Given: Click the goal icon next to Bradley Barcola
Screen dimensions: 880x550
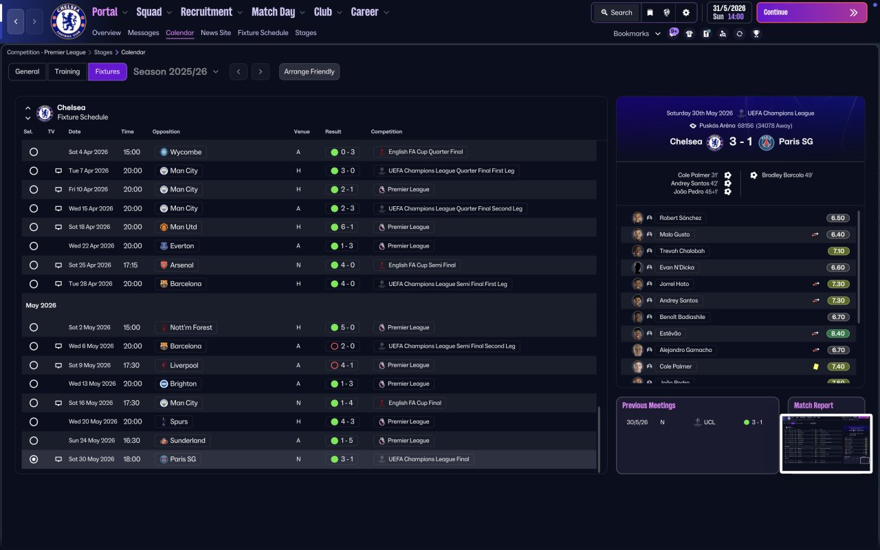Looking at the screenshot, I should pyautogui.click(x=753, y=175).
